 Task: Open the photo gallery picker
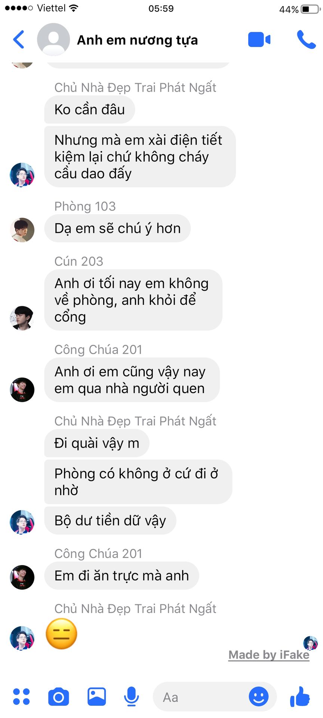pos(97,696)
